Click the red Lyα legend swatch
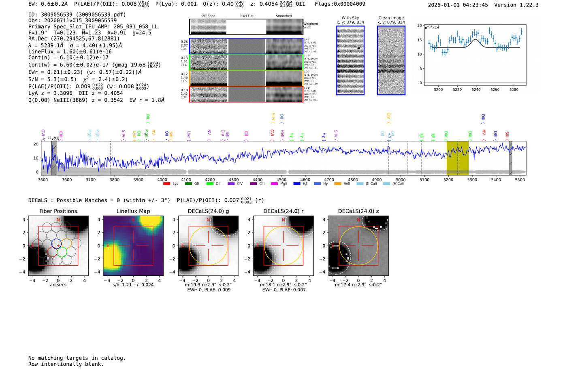 click(x=166, y=184)
